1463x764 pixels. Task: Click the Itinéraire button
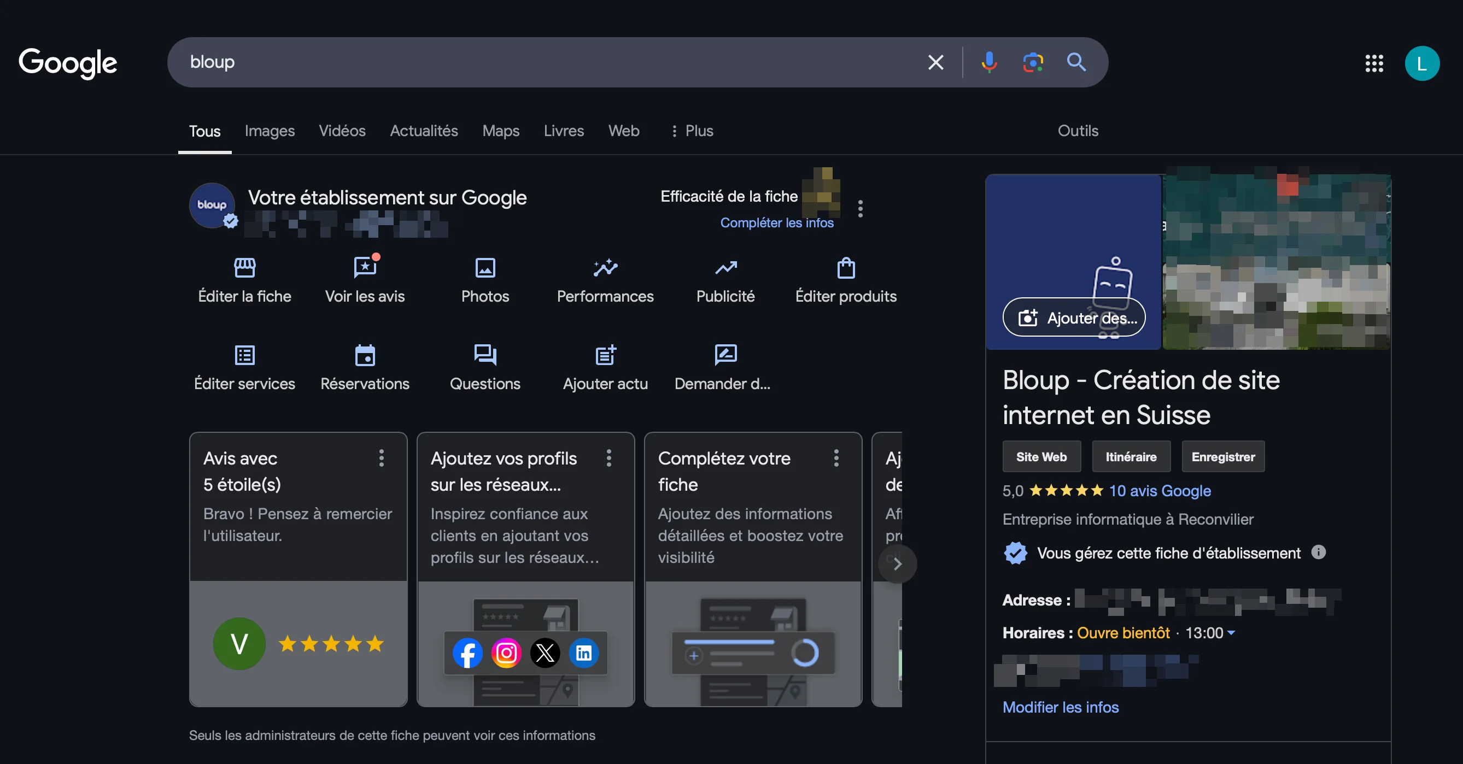[x=1131, y=456]
